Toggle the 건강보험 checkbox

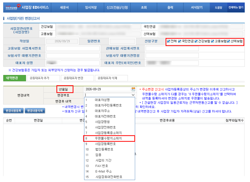click(196, 41)
